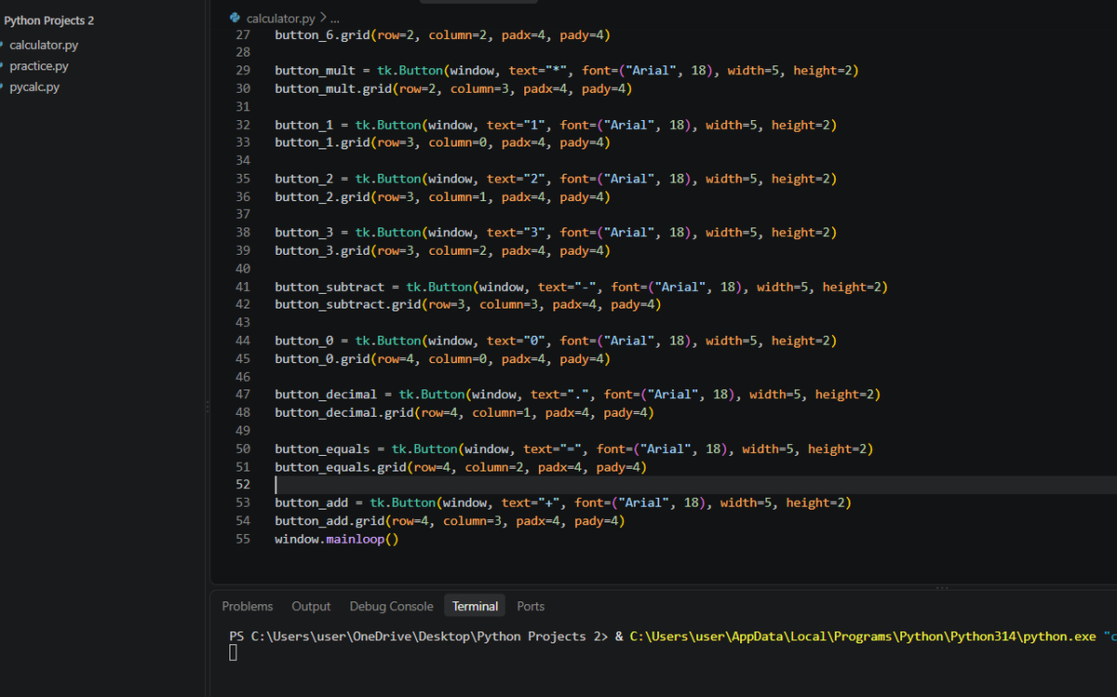Click line number 38 in the gutter
Screen dimensions: 1117x697
coord(242,233)
